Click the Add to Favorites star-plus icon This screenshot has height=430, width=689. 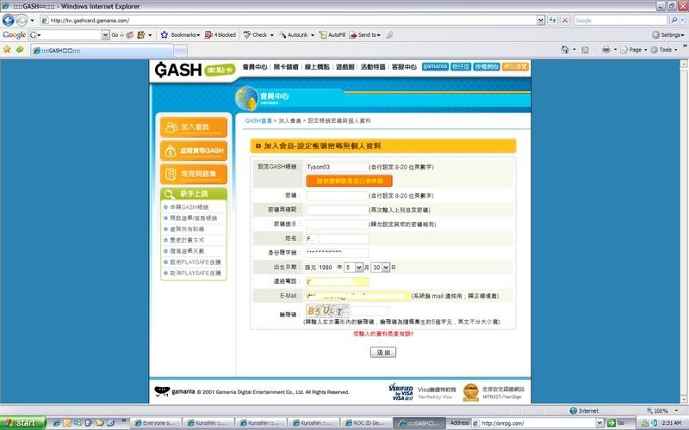point(20,50)
